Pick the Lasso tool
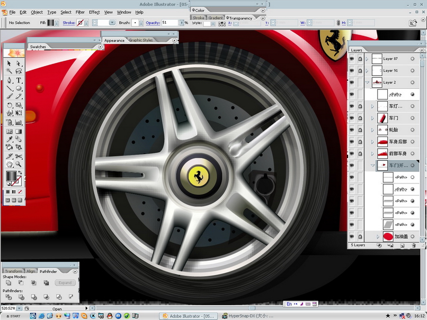 coord(18,71)
